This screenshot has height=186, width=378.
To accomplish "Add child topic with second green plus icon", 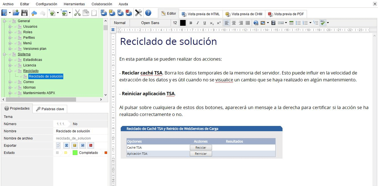I will click(x=64, y=13).
